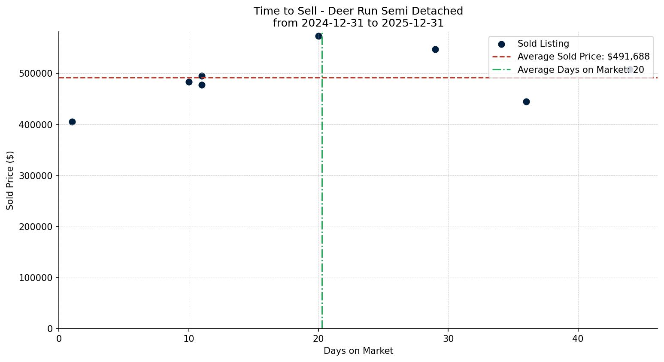Viewport: 664px width, 362px height.
Task: Click the date range subtitle text
Action: pyautogui.click(x=358, y=23)
